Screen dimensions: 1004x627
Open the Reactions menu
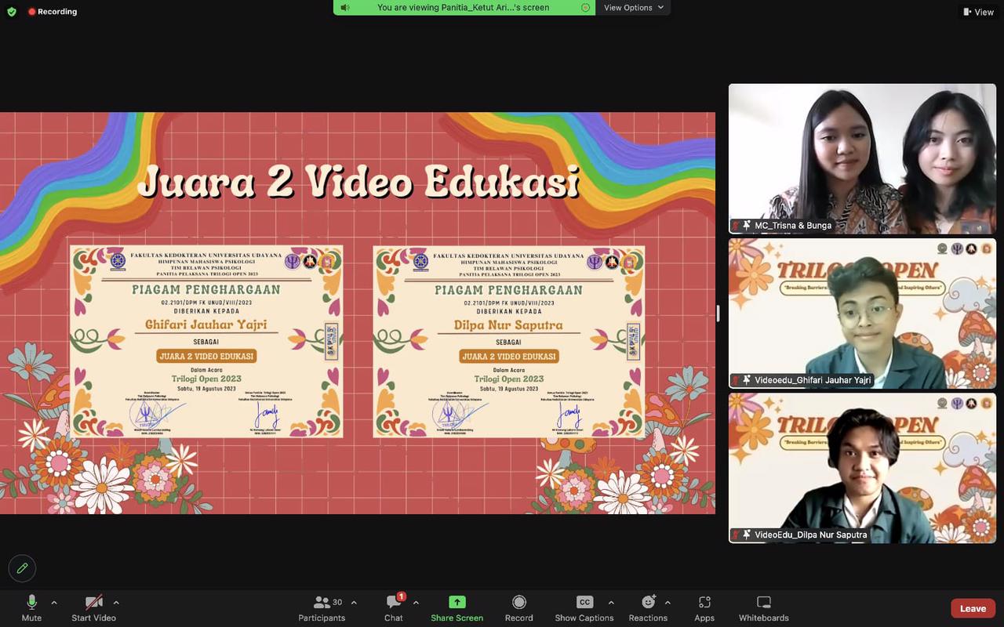[648, 607]
